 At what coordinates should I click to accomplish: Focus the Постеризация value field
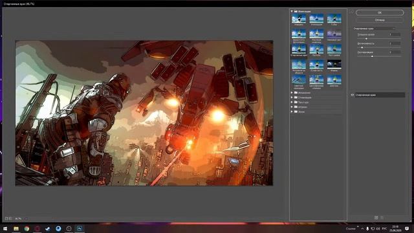point(395,52)
